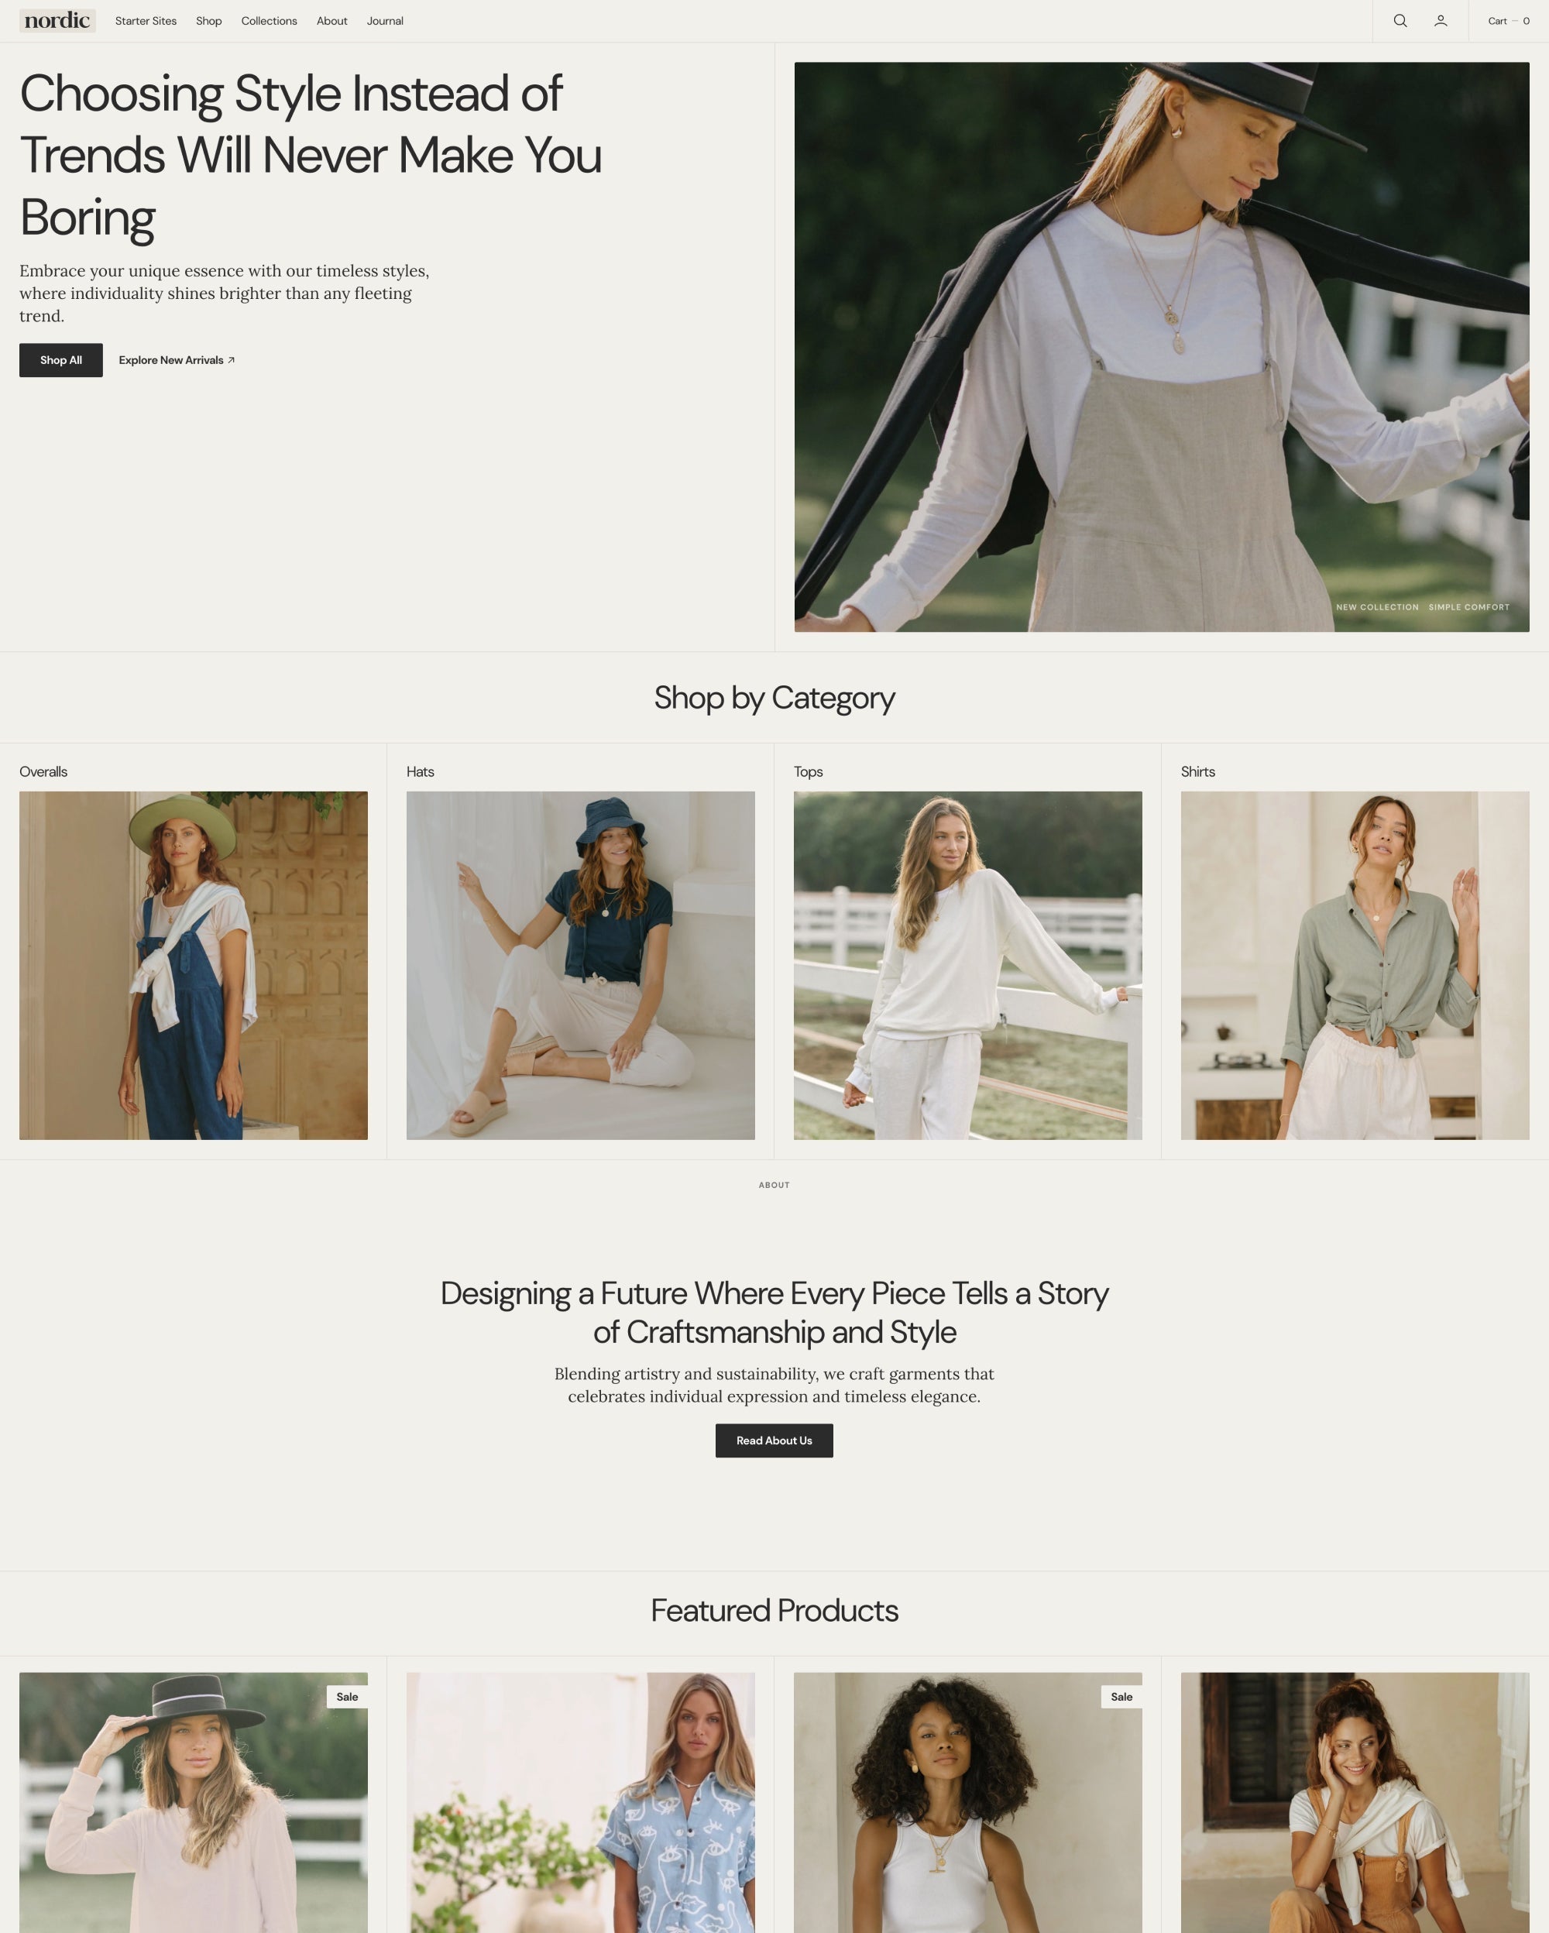
Task: Click the ABOUT section label
Action: point(773,1186)
